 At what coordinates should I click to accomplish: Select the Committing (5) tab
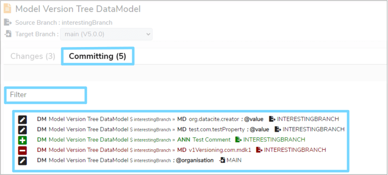point(98,56)
